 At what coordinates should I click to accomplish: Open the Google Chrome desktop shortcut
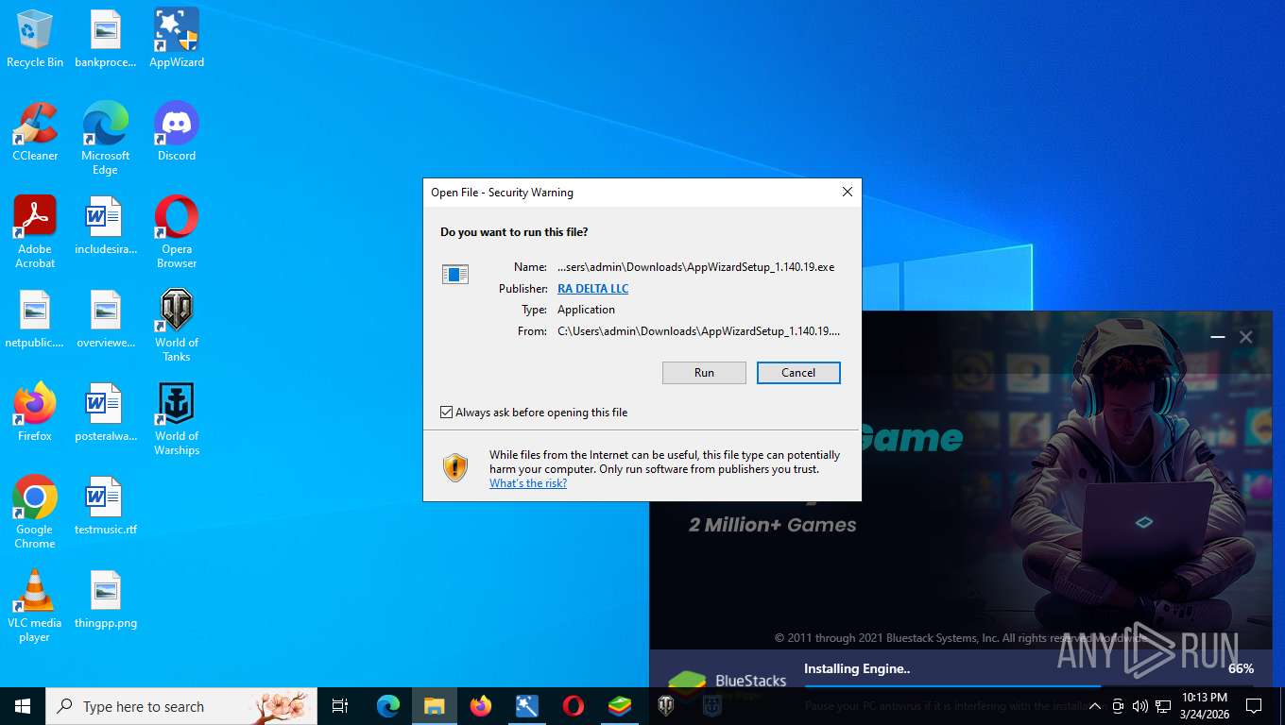point(35,513)
